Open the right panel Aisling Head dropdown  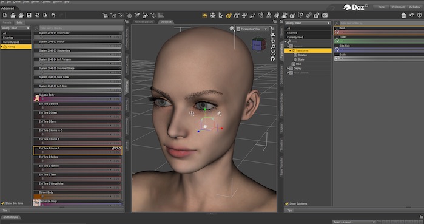coord(308,23)
